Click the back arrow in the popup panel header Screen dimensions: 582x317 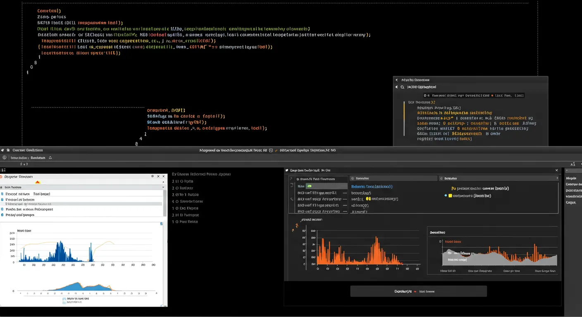click(396, 80)
